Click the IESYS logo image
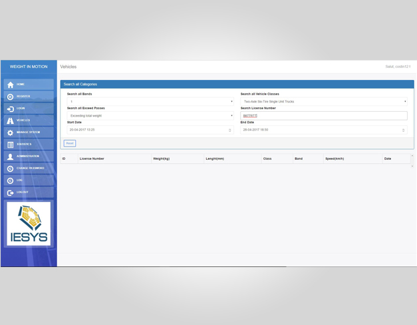Image resolution: width=417 pixels, height=325 pixels. [29, 224]
